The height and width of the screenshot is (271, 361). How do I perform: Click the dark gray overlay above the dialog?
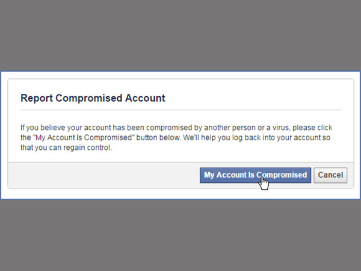tap(180, 36)
